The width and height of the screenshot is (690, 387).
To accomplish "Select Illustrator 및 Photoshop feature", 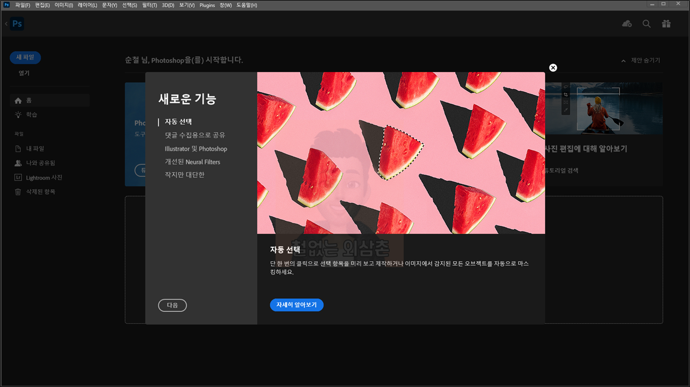I will coord(196,149).
